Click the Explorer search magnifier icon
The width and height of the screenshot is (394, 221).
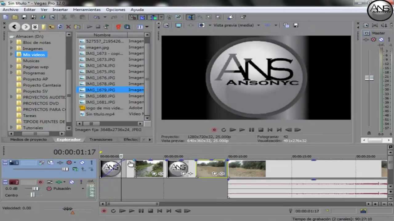click(127, 27)
